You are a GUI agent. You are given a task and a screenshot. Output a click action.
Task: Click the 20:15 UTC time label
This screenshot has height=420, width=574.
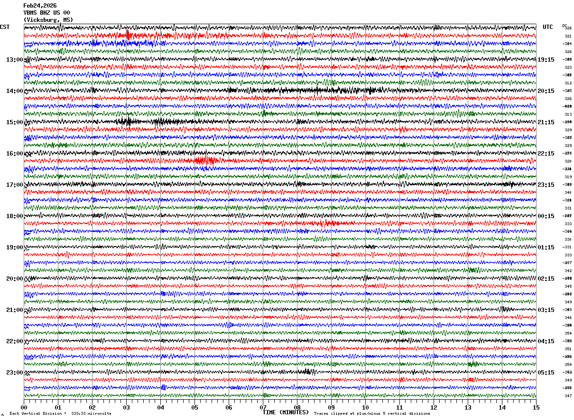point(546,91)
